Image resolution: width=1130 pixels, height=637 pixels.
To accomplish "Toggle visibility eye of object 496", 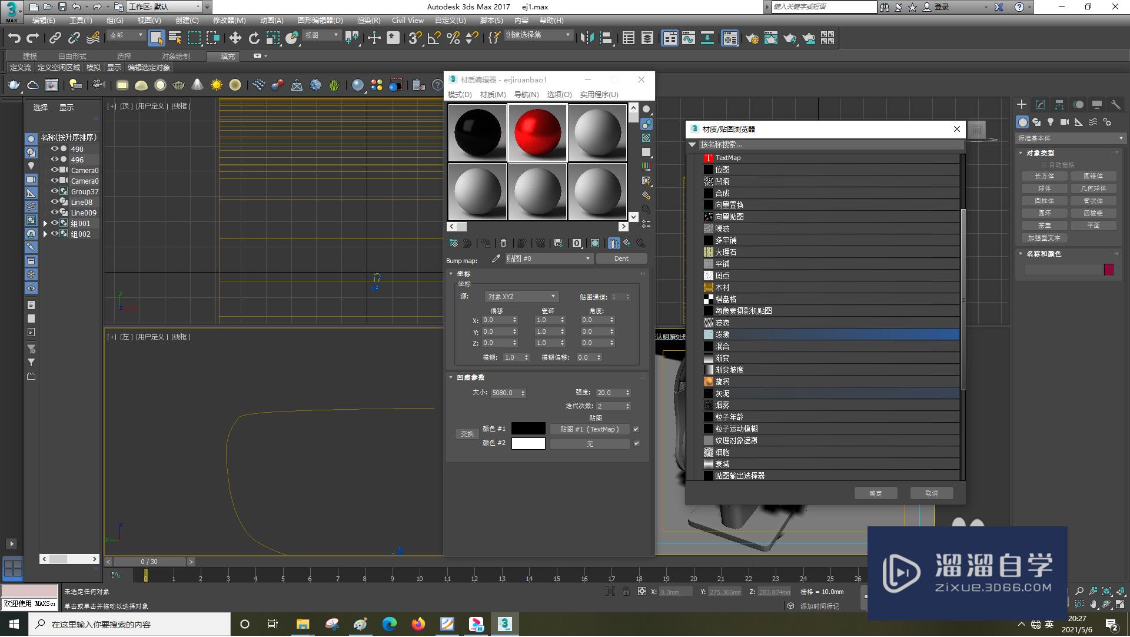I will [x=55, y=160].
